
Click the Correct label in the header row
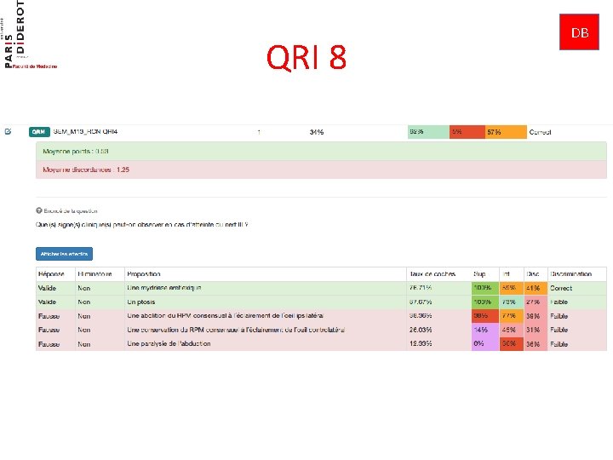click(540, 132)
